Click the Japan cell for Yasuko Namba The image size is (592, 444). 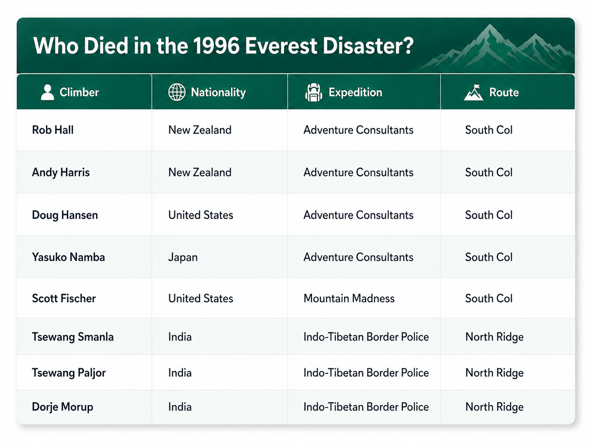point(220,257)
